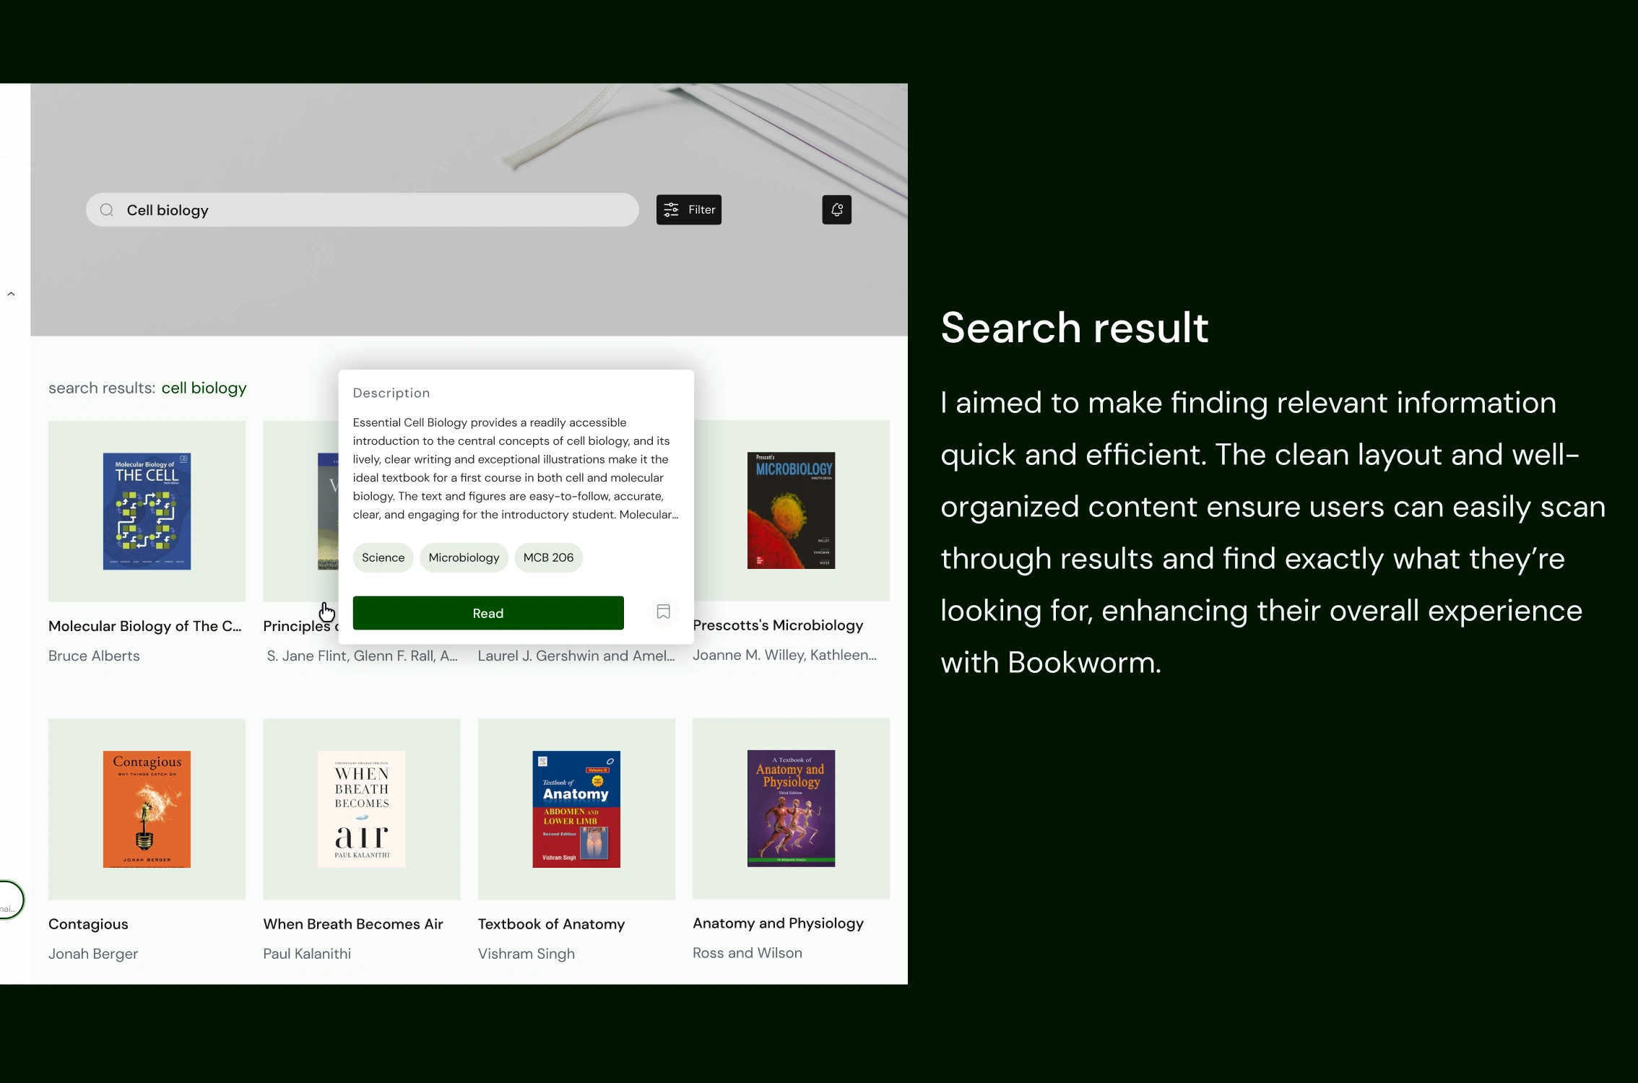Click the Prescotts's Microbiology title link
This screenshot has height=1083, width=1638.
point(778,625)
